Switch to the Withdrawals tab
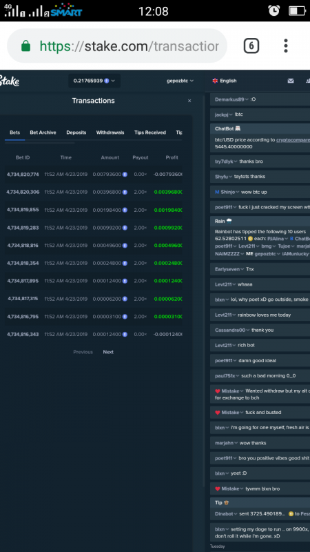 110,132
